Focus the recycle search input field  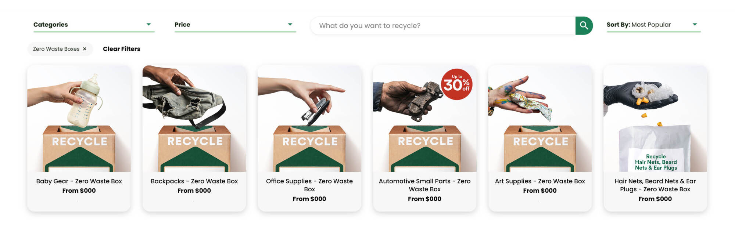(x=443, y=26)
